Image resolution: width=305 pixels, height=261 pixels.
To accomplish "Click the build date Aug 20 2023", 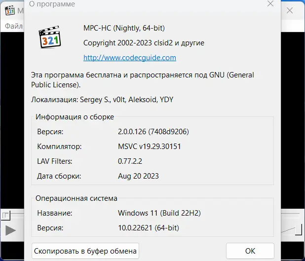I will pos(138,176).
